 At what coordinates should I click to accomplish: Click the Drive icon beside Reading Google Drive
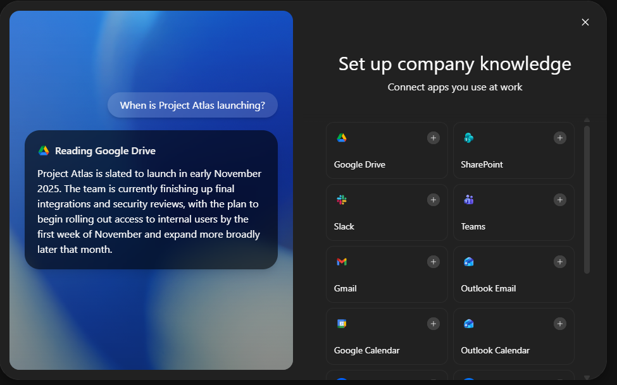(x=42, y=150)
